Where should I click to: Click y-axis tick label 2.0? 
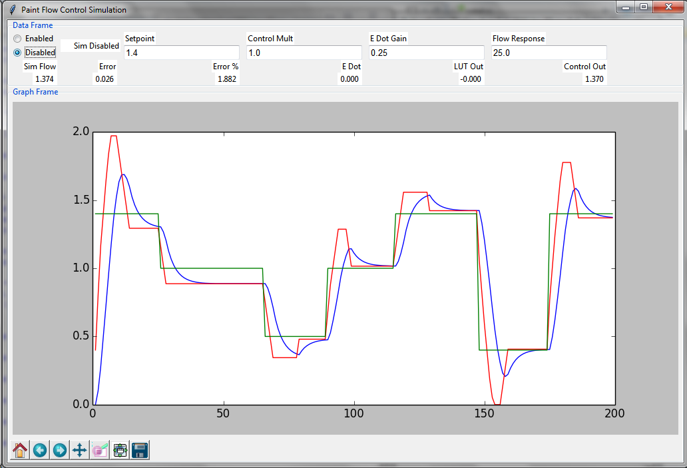click(x=81, y=131)
